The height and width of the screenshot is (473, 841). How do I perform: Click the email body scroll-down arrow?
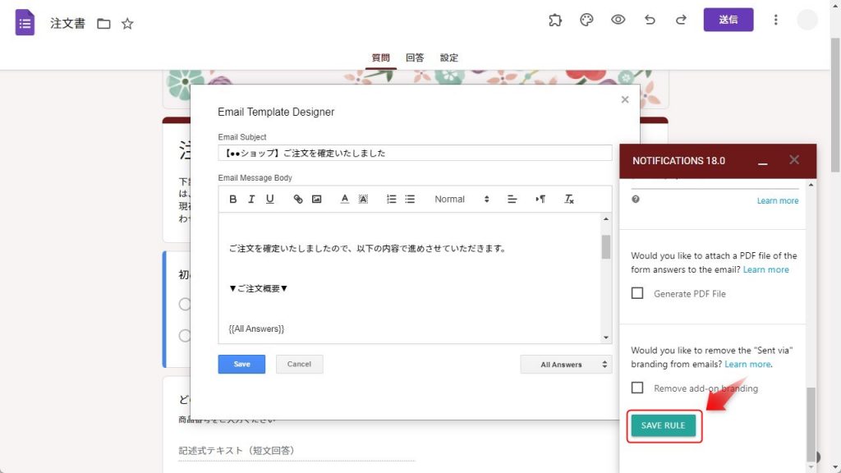coord(606,338)
